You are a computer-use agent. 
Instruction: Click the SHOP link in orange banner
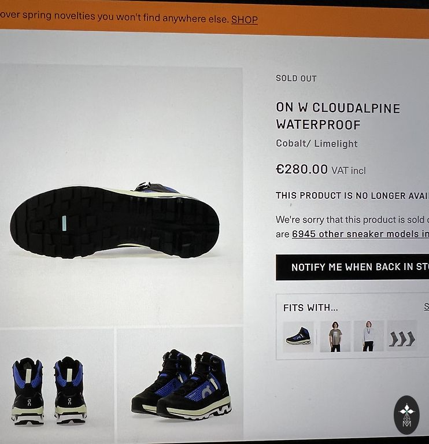(x=245, y=20)
